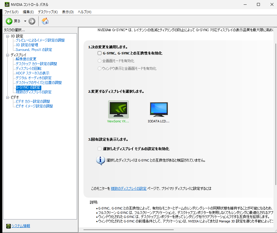Open the 表示(D) menu
The height and width of the screenshot is (233, 277).
68,12
